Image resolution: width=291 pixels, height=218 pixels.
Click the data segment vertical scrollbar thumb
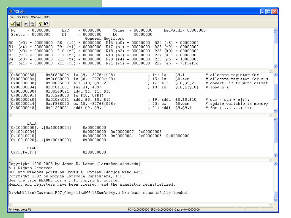click(x=275, y=132)
